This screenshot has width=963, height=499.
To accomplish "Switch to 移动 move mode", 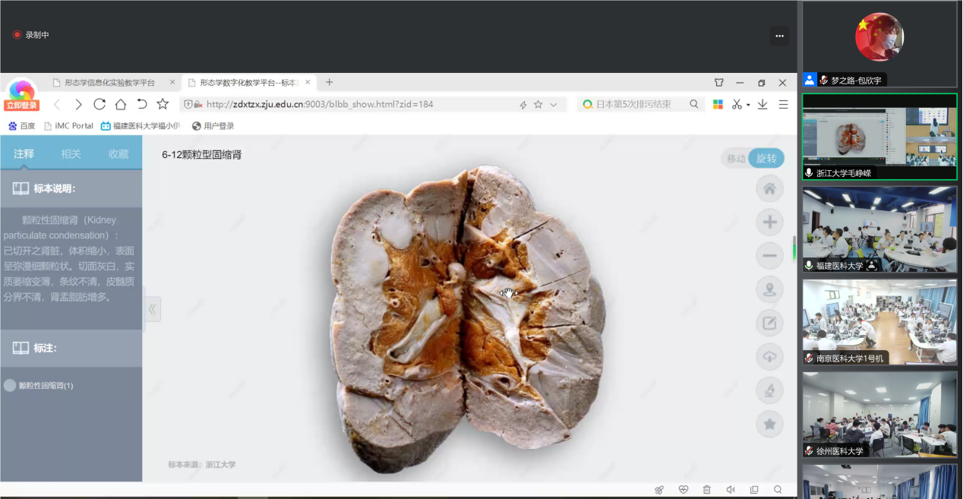I will coord(735,159).
